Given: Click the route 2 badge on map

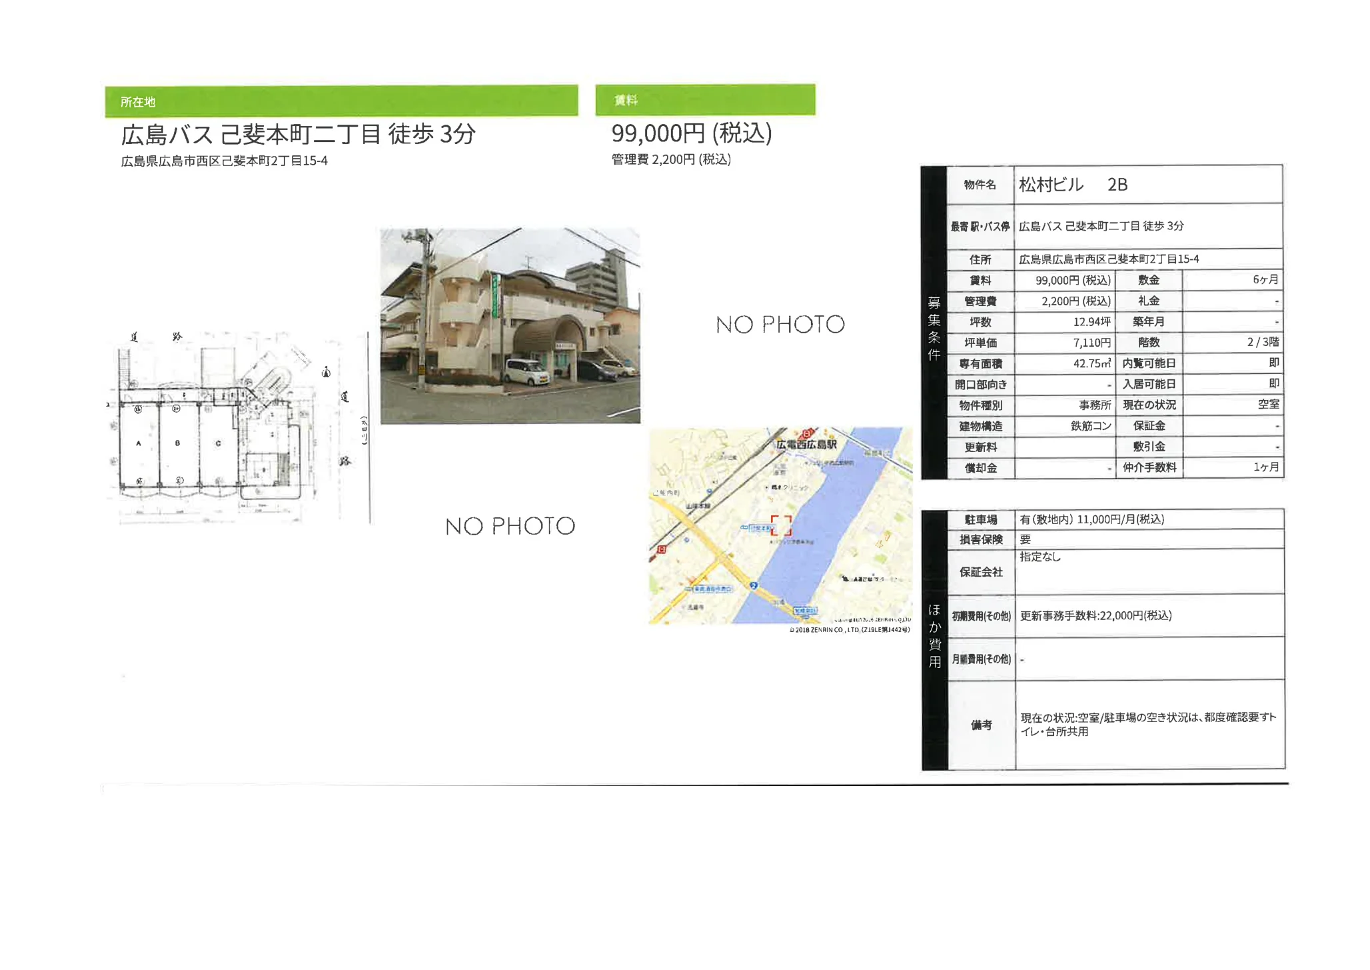Looking at the screenshot, I should click(753, 585).
